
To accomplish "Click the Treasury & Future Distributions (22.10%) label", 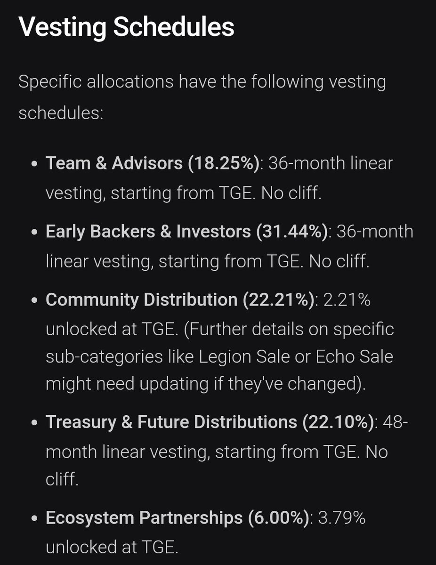I will tap(211, 422).
